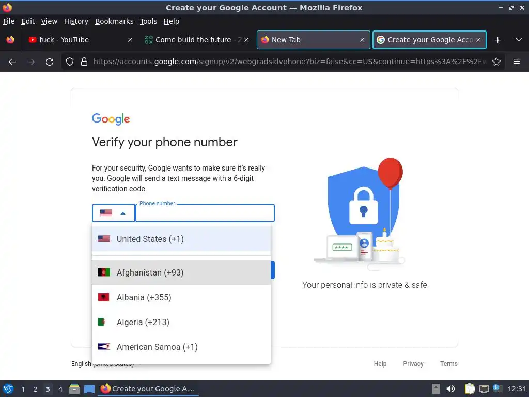
Task: Close the Create your Google Account tab
Action: (x=478, y=40)
